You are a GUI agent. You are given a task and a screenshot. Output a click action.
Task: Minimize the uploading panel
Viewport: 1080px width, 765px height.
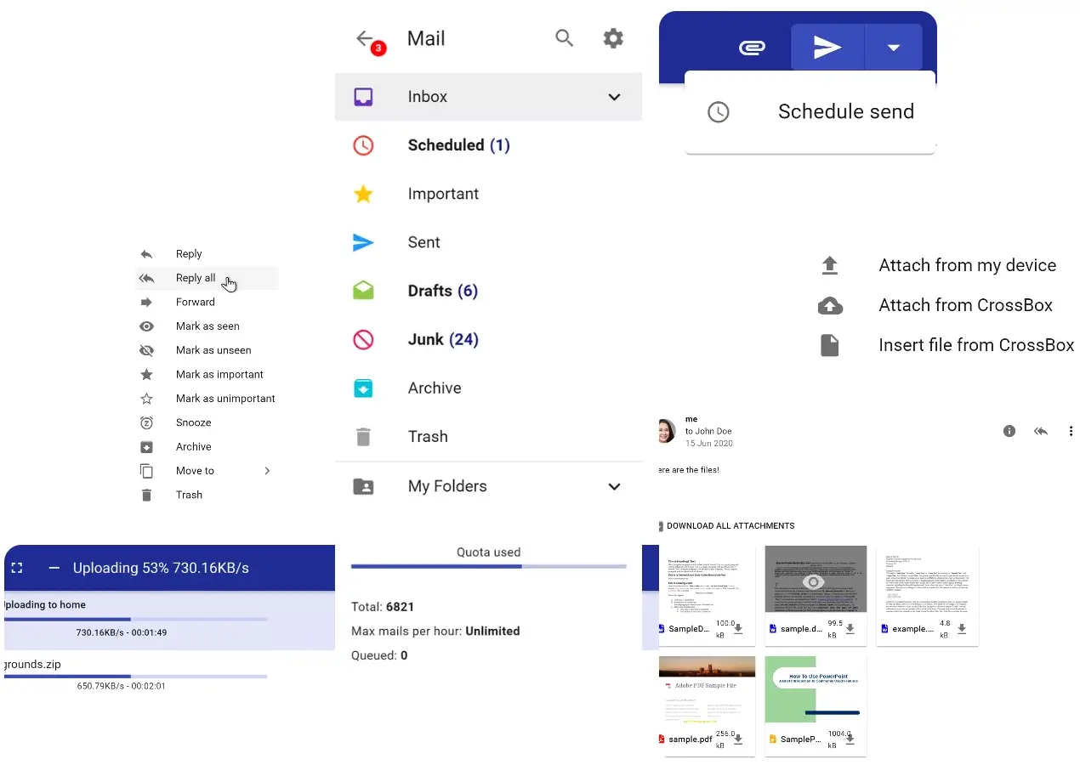(54, 568)
